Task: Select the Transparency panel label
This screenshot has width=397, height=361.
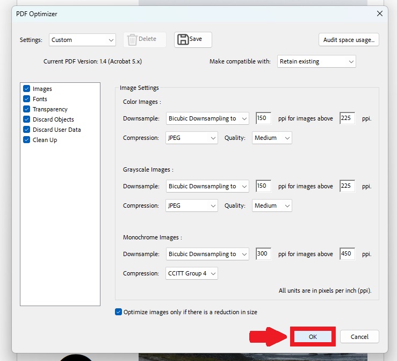Action: [50, 109]
